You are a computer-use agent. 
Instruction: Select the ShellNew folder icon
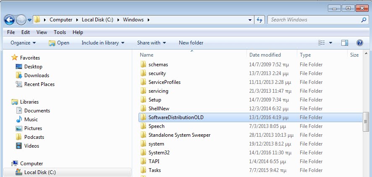click(143, 108)
